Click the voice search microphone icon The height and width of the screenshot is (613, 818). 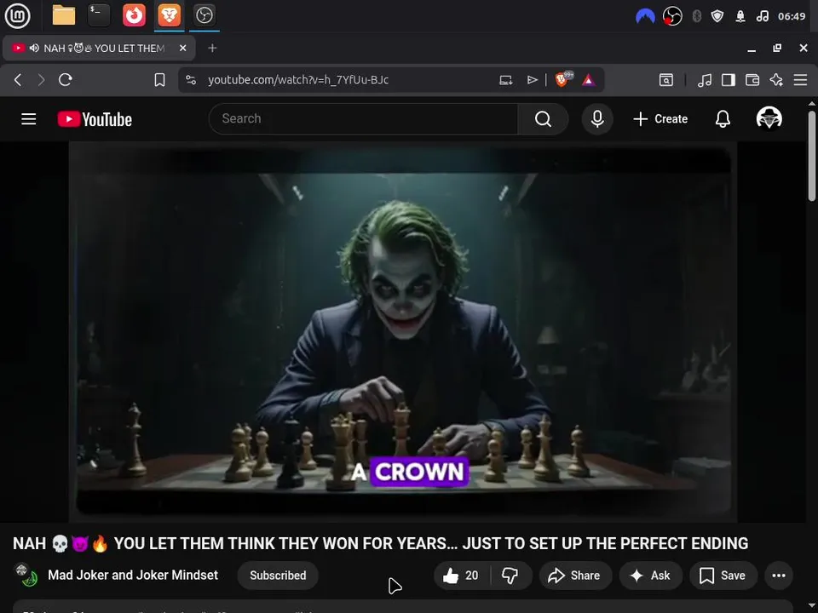click(597, 119)
